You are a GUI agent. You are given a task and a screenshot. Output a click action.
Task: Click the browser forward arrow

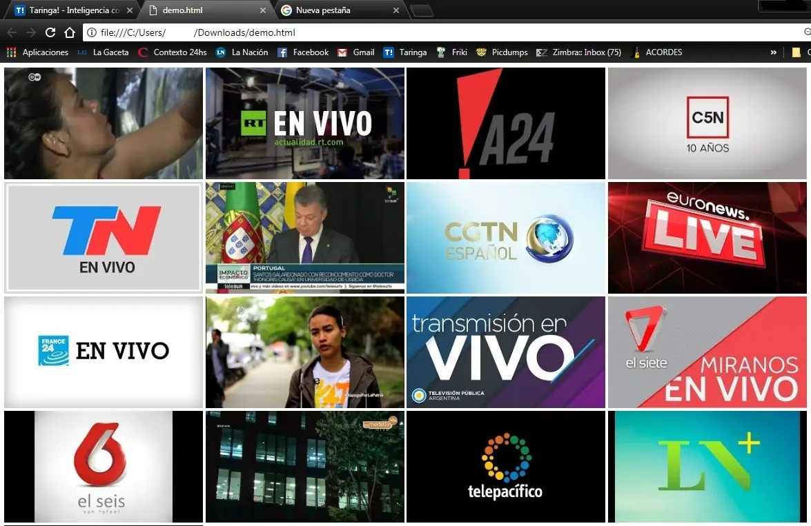tap(31, 32)
